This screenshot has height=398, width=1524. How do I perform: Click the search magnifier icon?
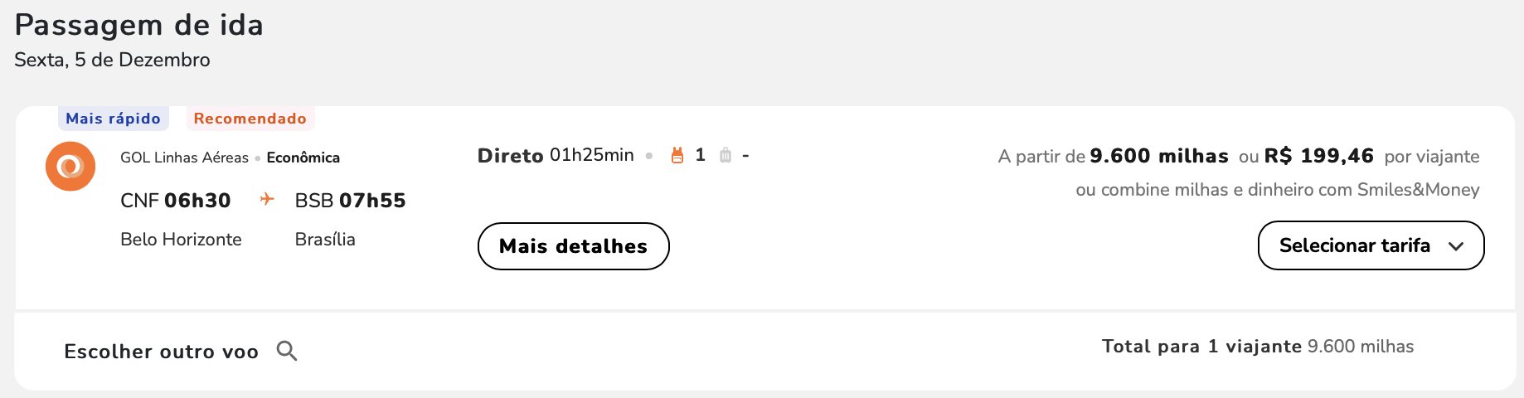tap(287, 351)
